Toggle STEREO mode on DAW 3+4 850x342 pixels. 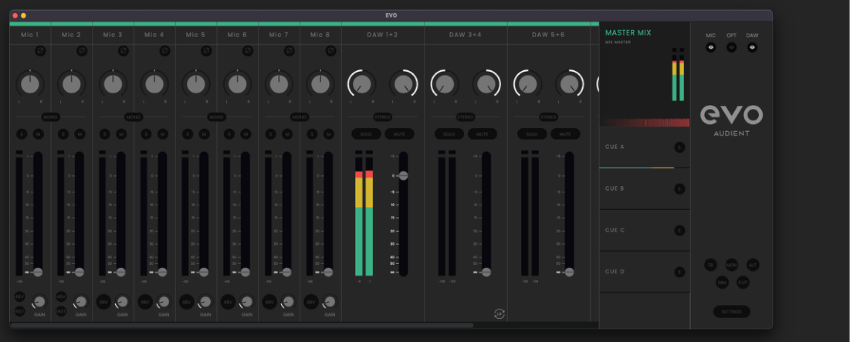pyautogui.click(x=466, y=117)
